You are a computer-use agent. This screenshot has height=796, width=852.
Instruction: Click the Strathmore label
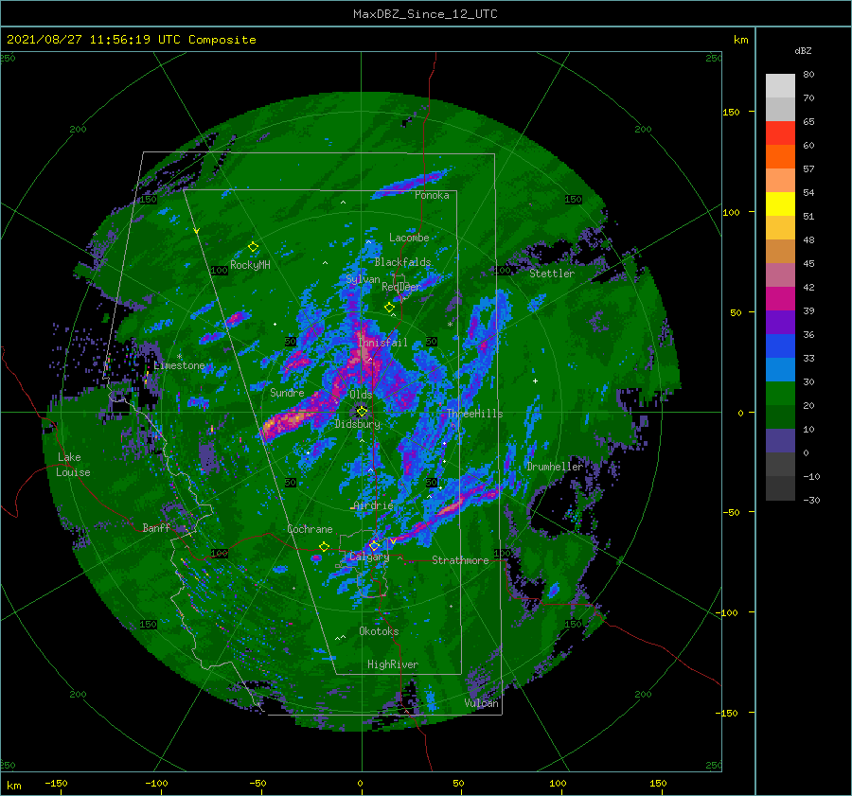point(460,560)
